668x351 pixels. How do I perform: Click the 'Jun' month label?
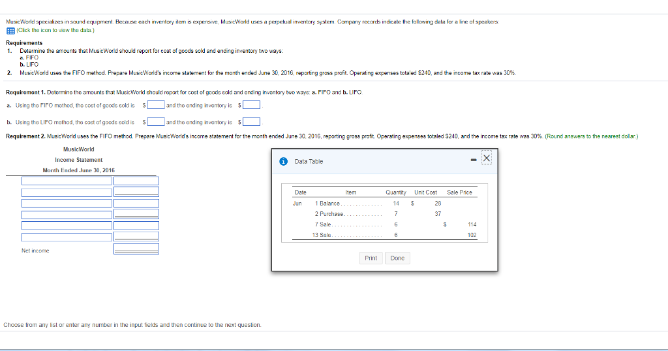(297, 204)
